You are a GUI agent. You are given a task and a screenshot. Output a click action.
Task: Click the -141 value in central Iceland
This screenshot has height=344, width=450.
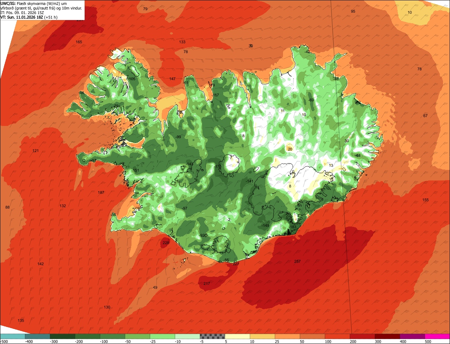click(250, 181)
